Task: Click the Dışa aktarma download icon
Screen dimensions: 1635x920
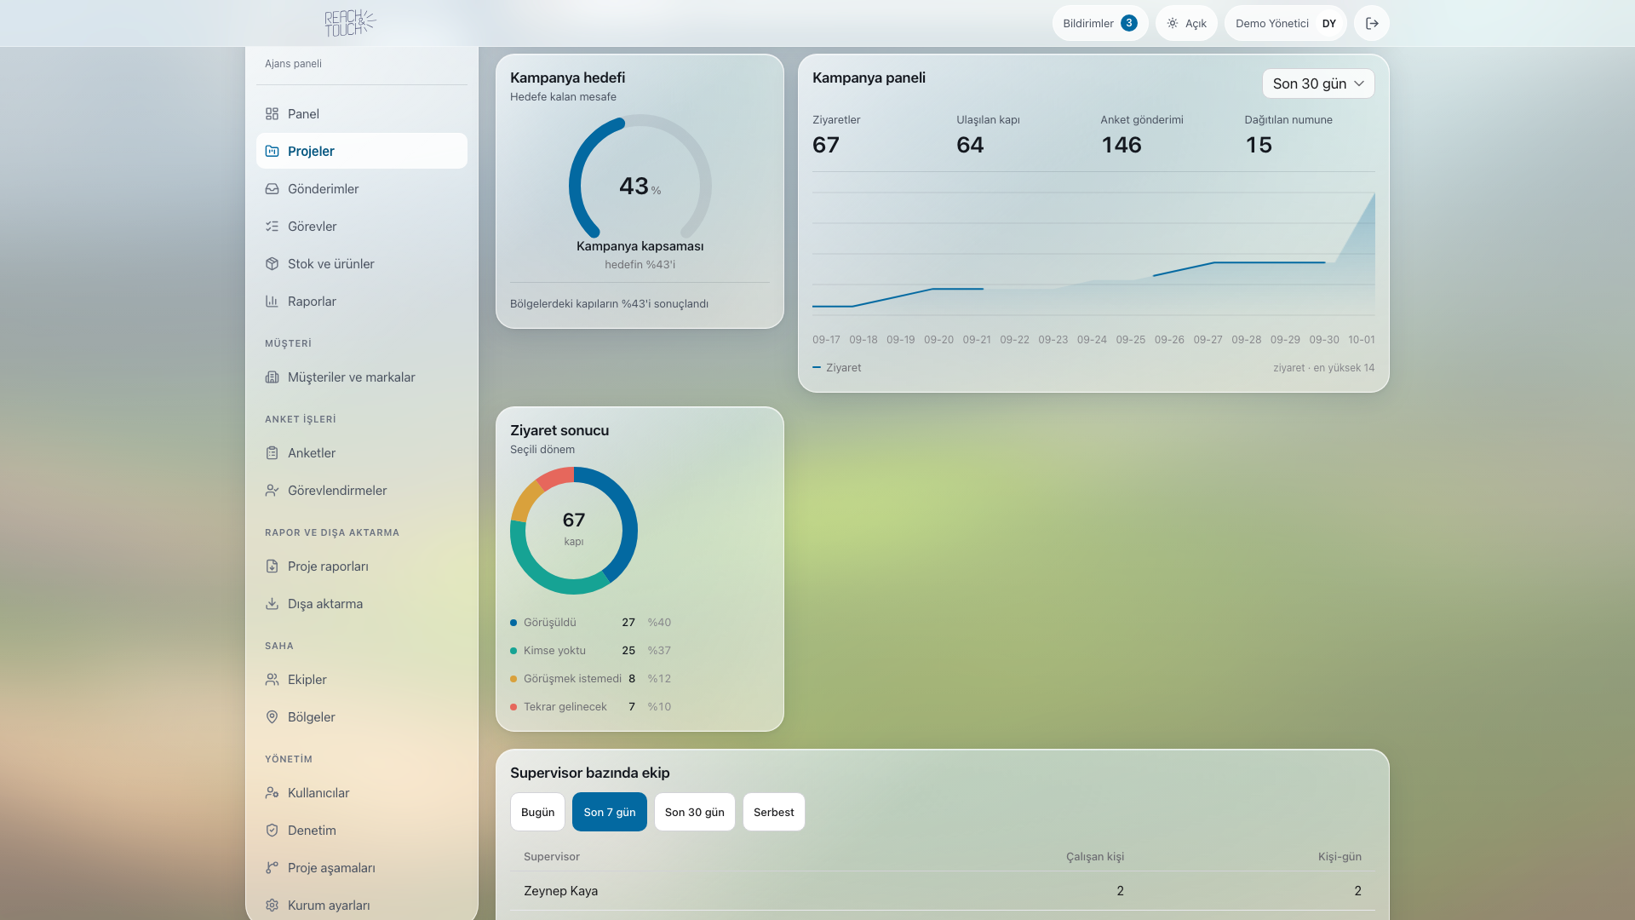Action: [272, 604]
